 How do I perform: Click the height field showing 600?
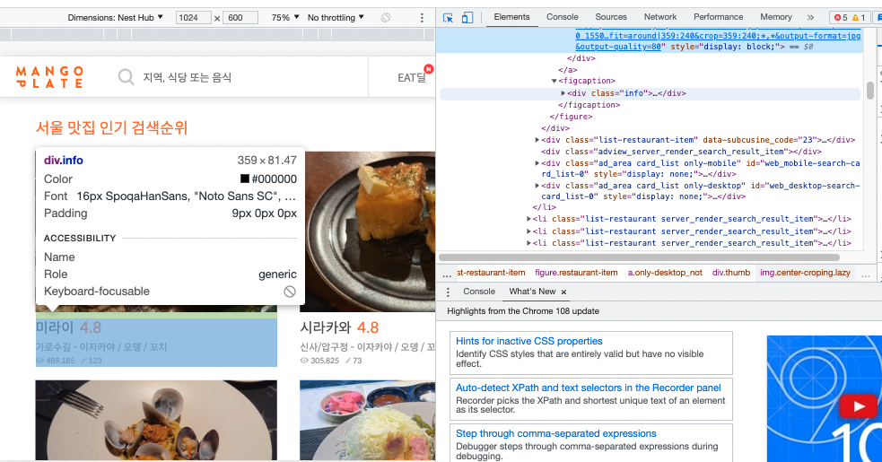point(240,17)
